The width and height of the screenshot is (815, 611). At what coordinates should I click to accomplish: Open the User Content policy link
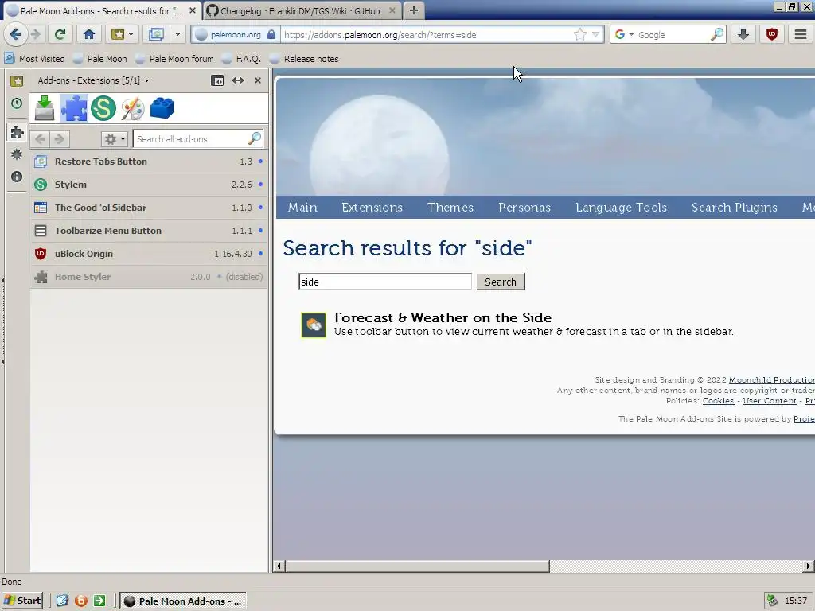(x=770, y=401)
